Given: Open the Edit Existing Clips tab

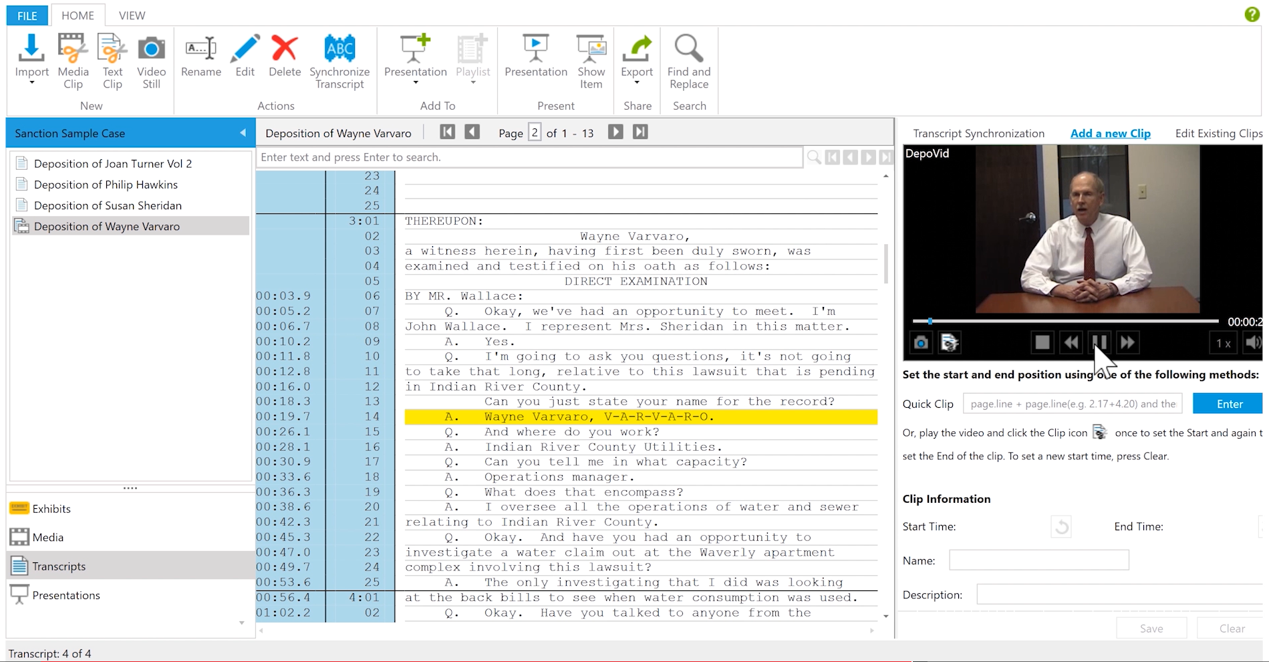Looking at the screenshot, I should [x=1218, y=133].
